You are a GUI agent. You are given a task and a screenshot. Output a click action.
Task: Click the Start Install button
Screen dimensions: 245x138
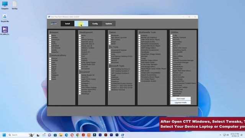pos(180,99)
